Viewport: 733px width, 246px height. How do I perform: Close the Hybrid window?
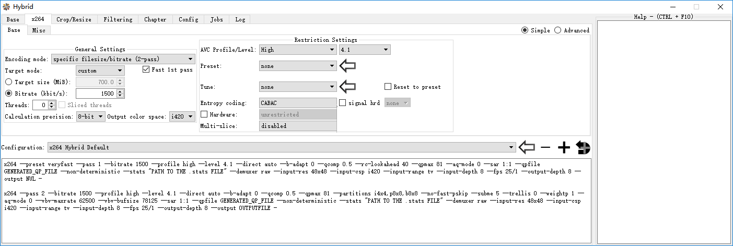720,7
